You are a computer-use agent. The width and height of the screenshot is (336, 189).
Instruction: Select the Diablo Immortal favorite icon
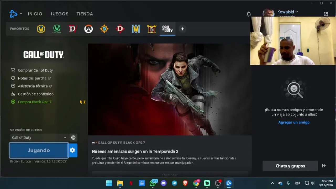[120, 29]
